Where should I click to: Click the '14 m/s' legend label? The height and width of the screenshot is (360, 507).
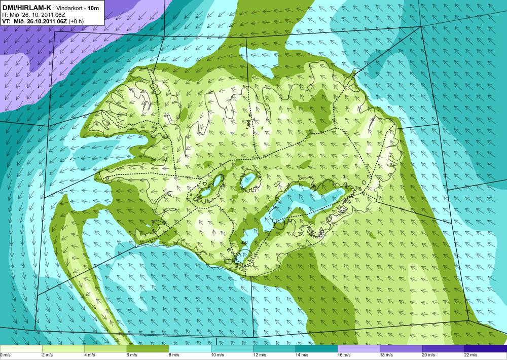[302, 355]
